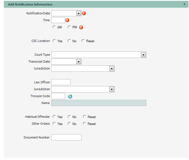Choose No for Habitual Offender

tap(69, 117)
